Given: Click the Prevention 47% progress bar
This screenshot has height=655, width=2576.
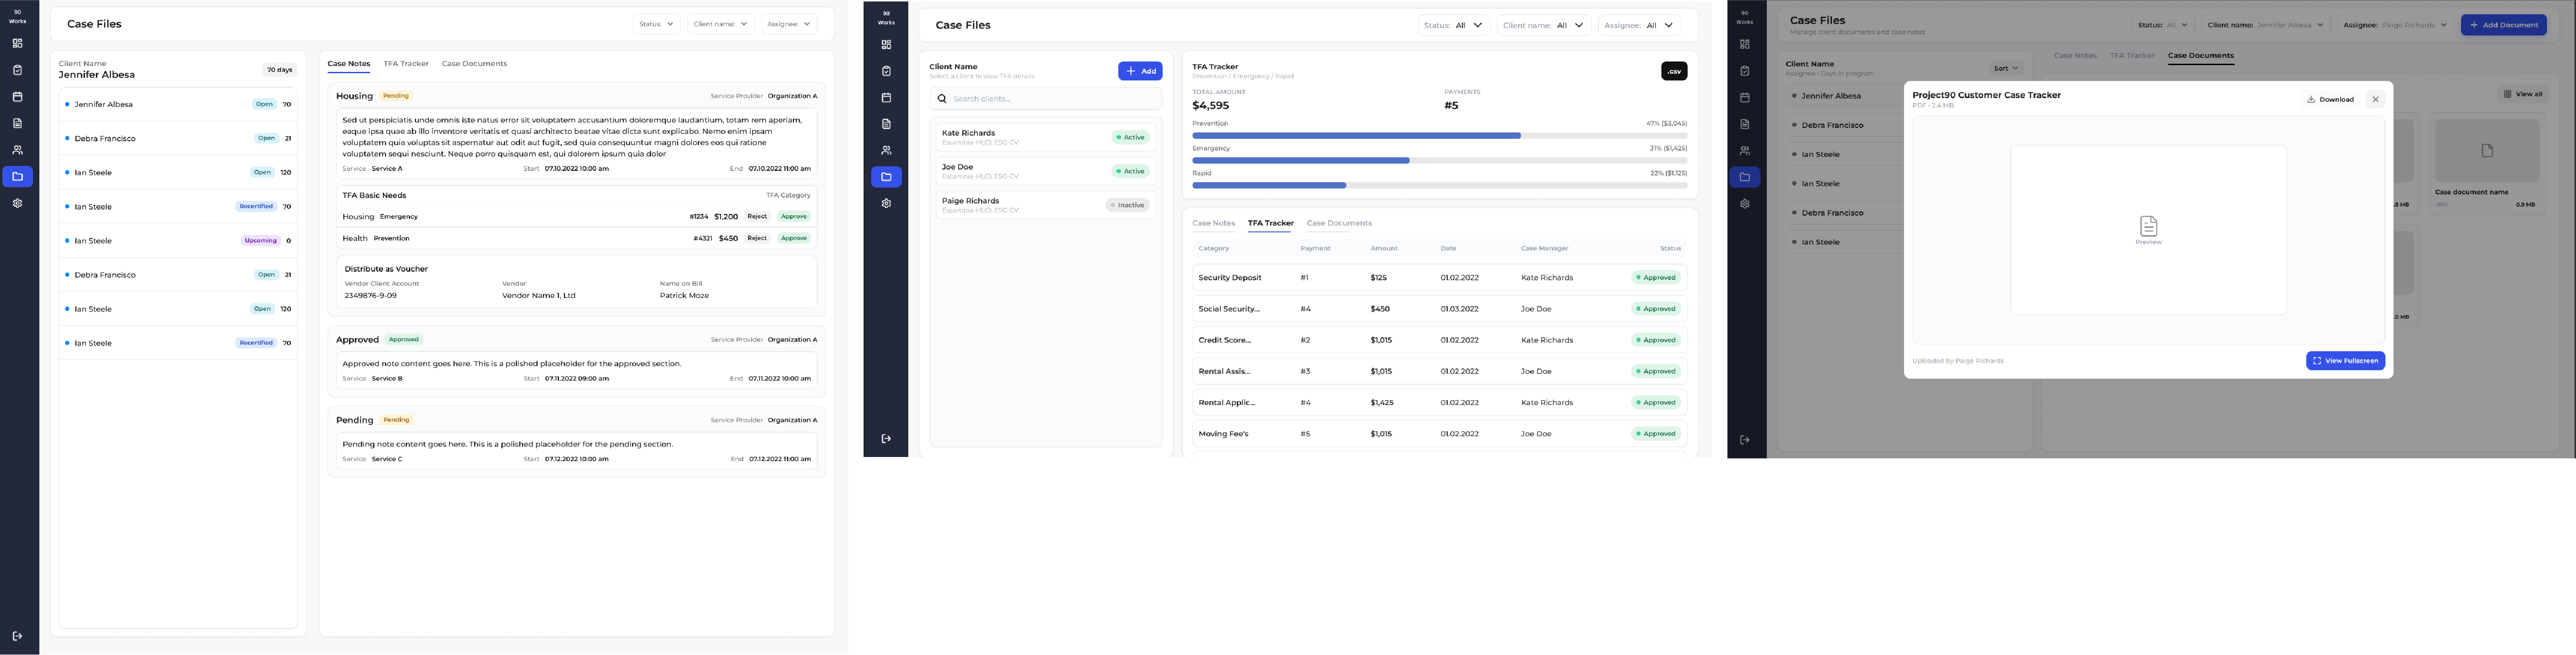Looking at the screenshot, I should (1439, 135).
